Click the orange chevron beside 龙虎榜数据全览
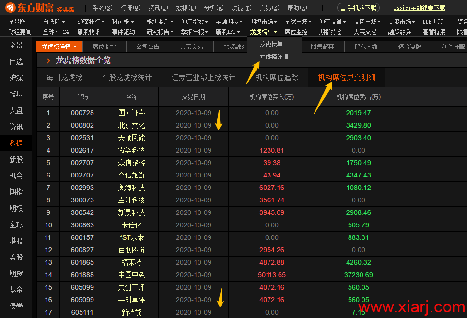 pos(48,61)
